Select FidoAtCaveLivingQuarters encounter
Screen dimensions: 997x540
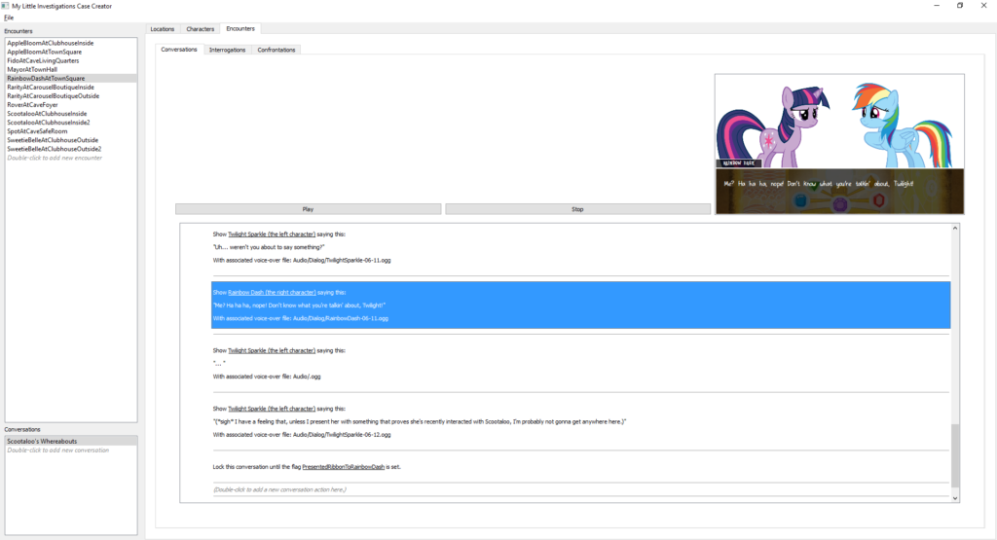70,61
